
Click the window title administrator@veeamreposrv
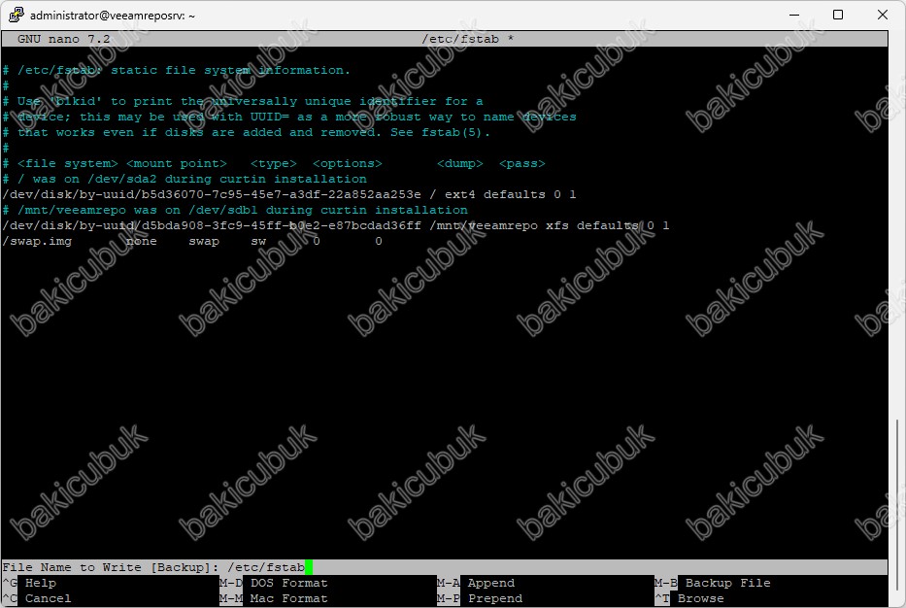[x=113, y=16]
